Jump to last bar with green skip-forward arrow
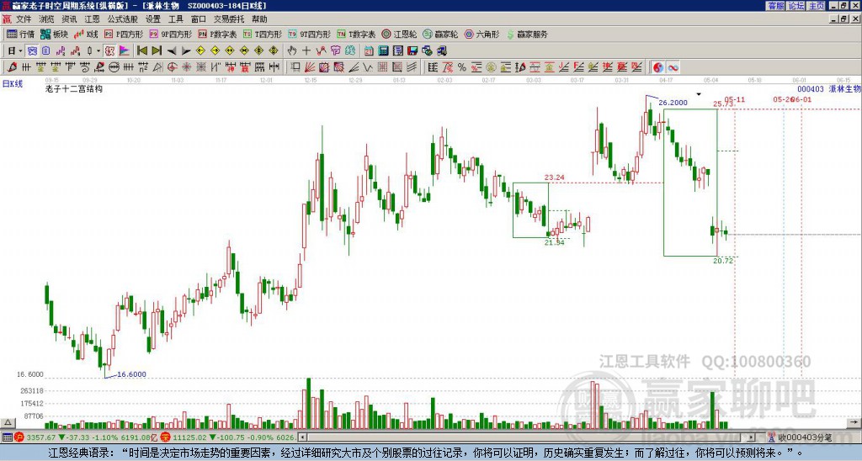 click(157, 51)
